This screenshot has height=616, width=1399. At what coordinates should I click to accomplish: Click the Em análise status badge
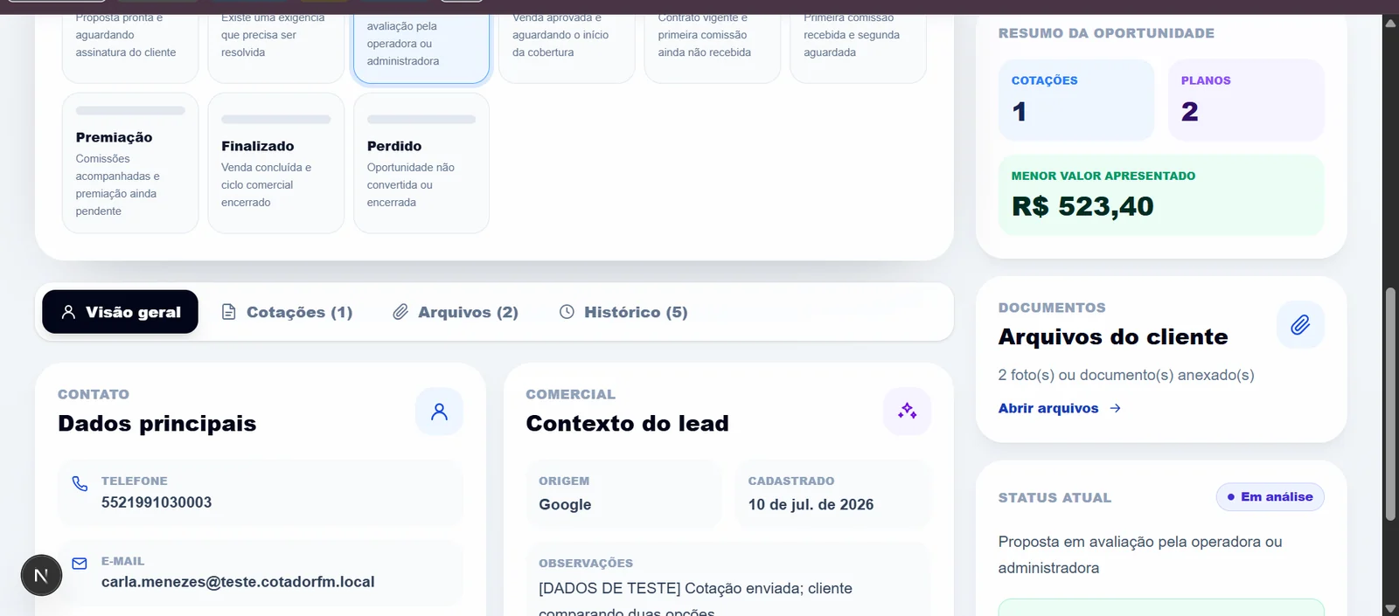pyautogui.click(x=1270, y=497)
